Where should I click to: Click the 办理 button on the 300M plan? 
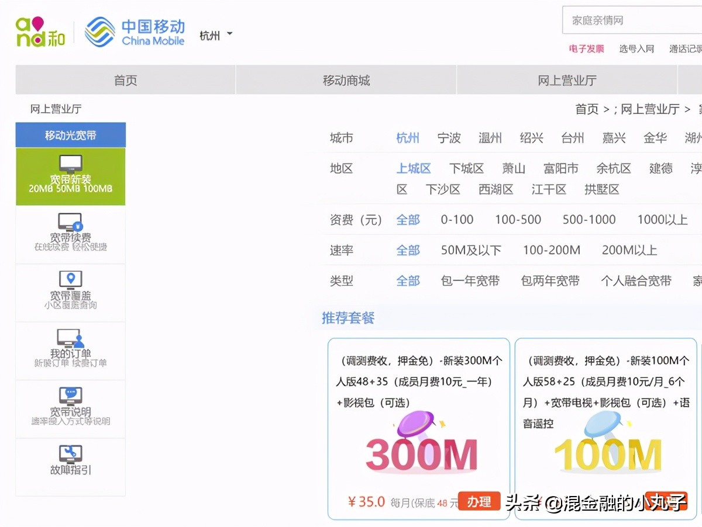[479, 501]
